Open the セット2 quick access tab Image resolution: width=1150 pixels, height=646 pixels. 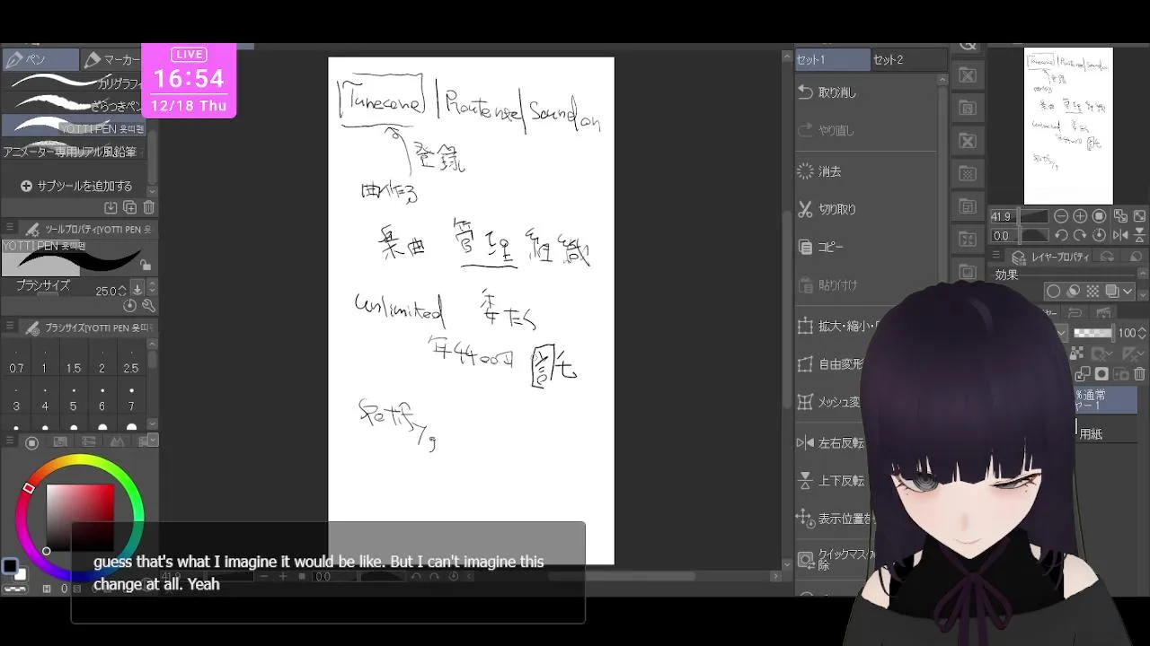909,59
